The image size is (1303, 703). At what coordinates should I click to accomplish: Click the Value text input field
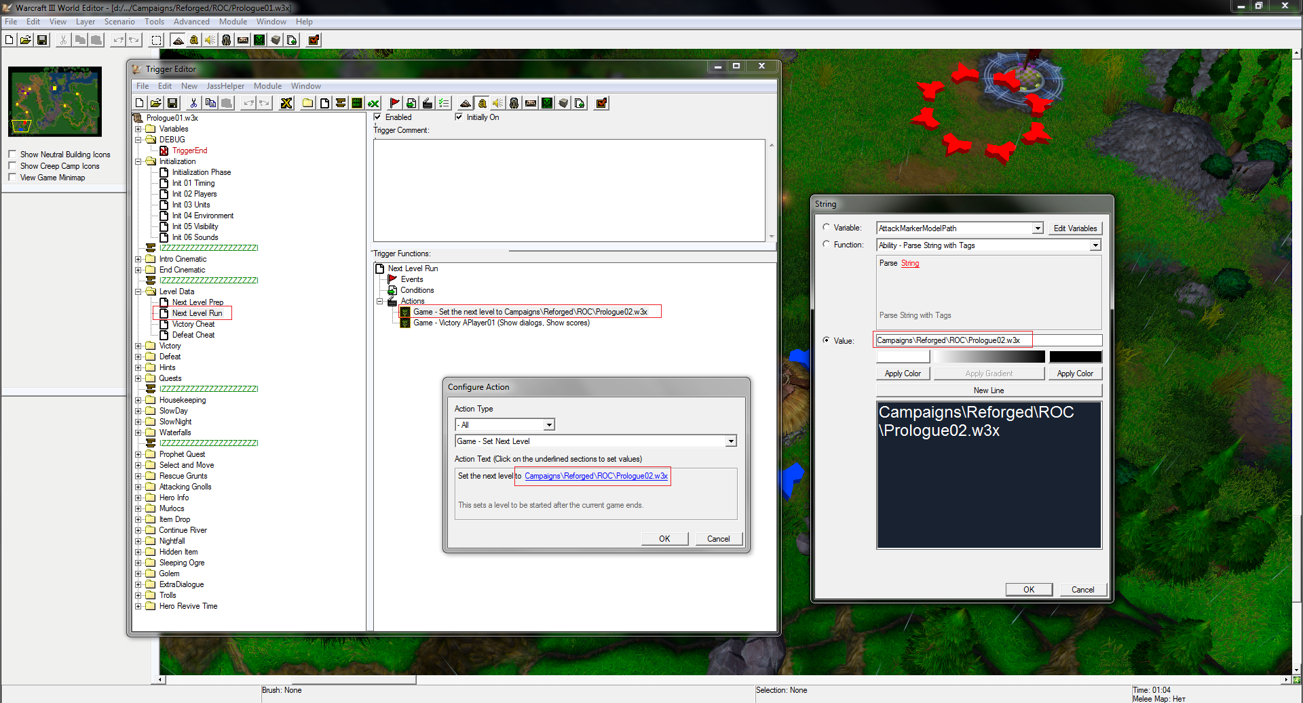point(989,340)
